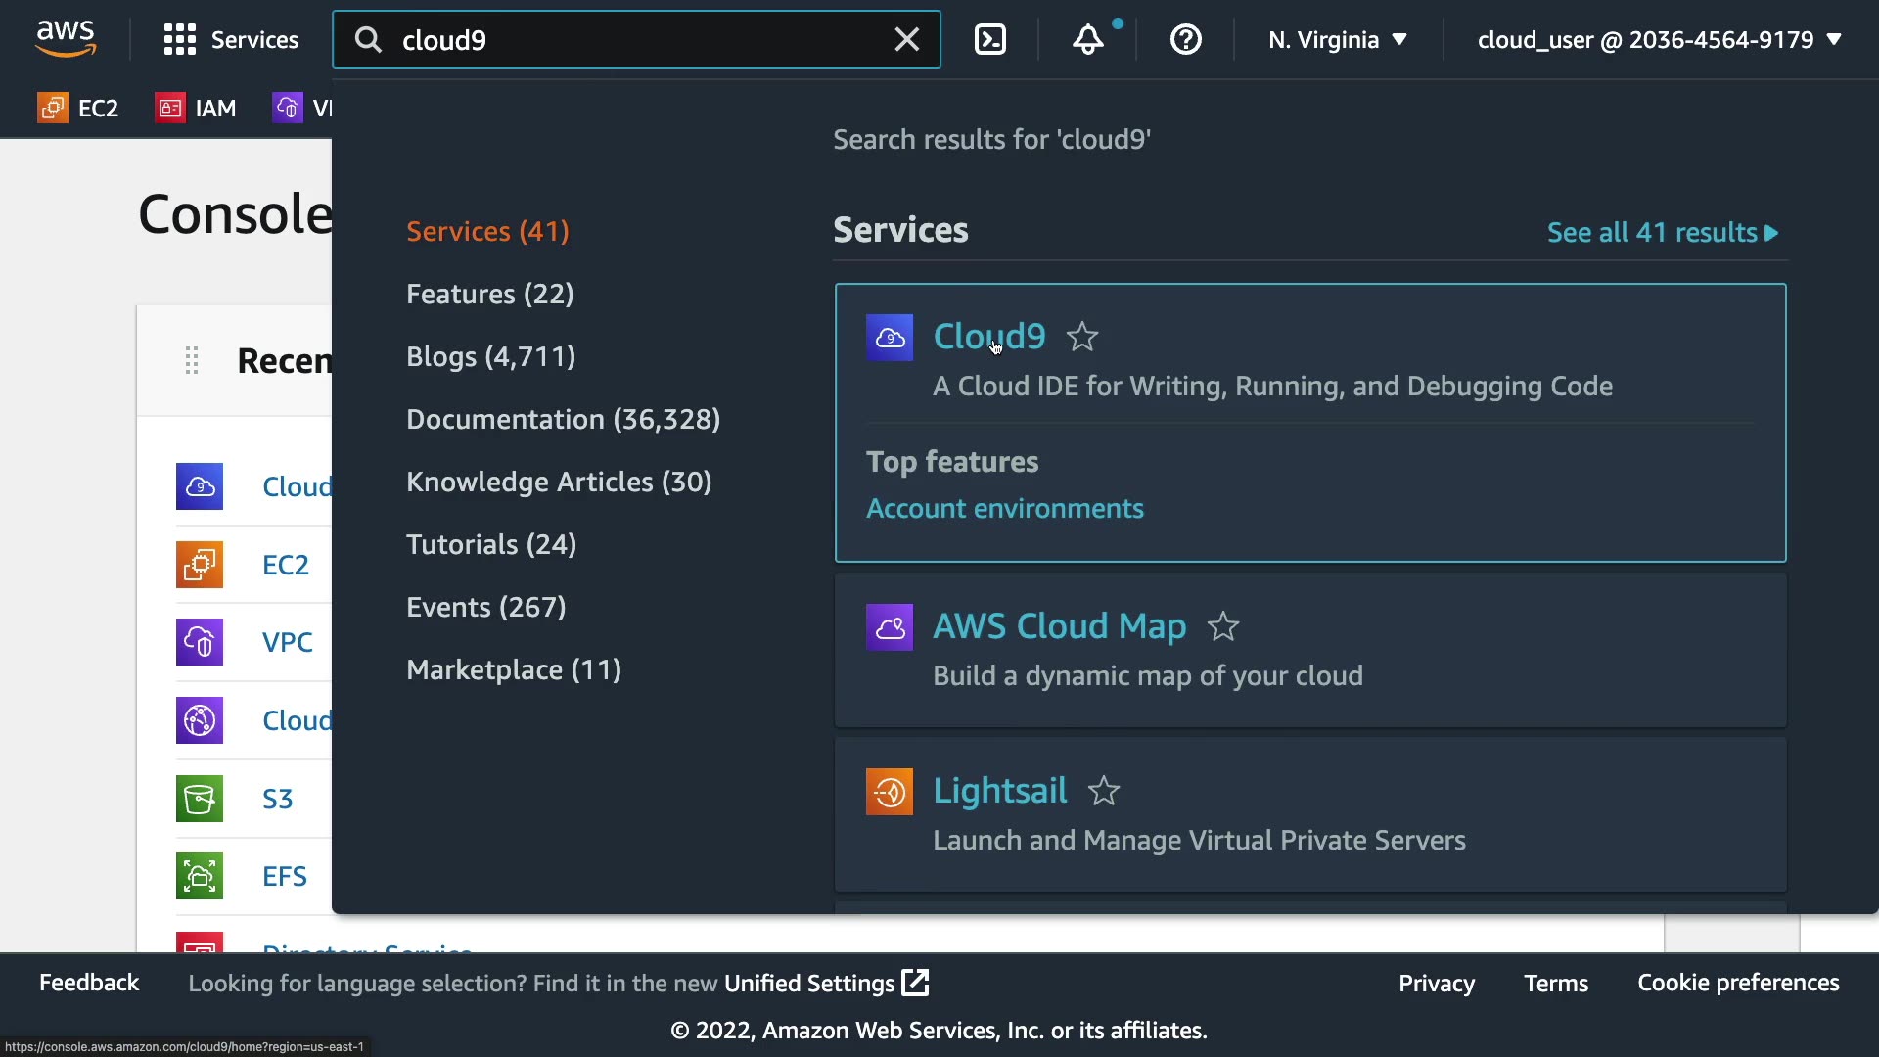Click the IAM favorites bar shortcut
The image size is (1879, 1057).
click(x=196, y=108)
